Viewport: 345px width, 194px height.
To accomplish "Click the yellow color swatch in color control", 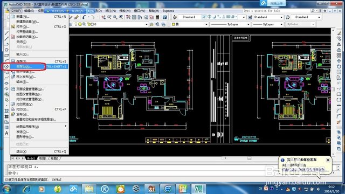I will point(174,24).
